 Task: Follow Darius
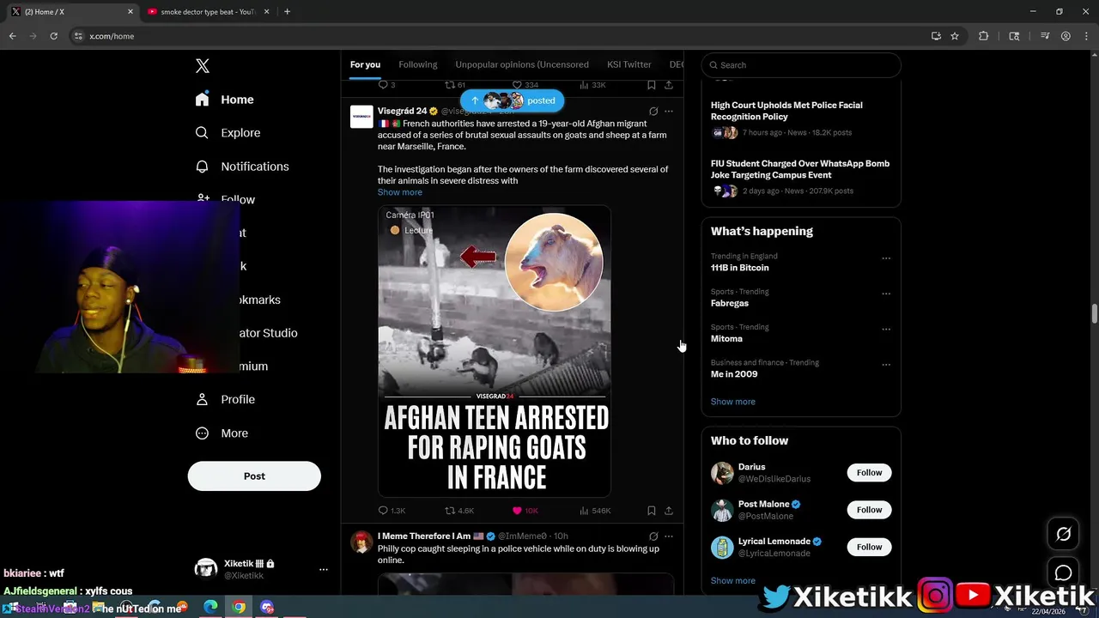coord(869,473)
